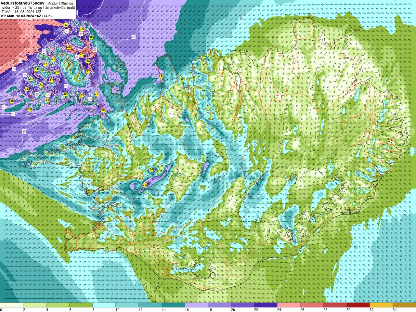Click the 12–14 m/s teal legend swatch
Image resolution: width=416 pixels, height=312 pixels.
150,305
